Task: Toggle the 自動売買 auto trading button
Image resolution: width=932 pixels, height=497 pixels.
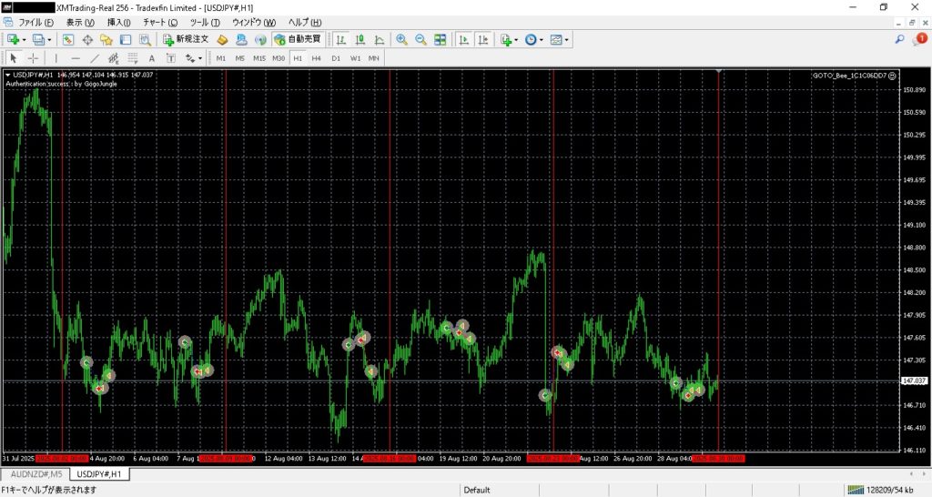Action: [298, 40]
